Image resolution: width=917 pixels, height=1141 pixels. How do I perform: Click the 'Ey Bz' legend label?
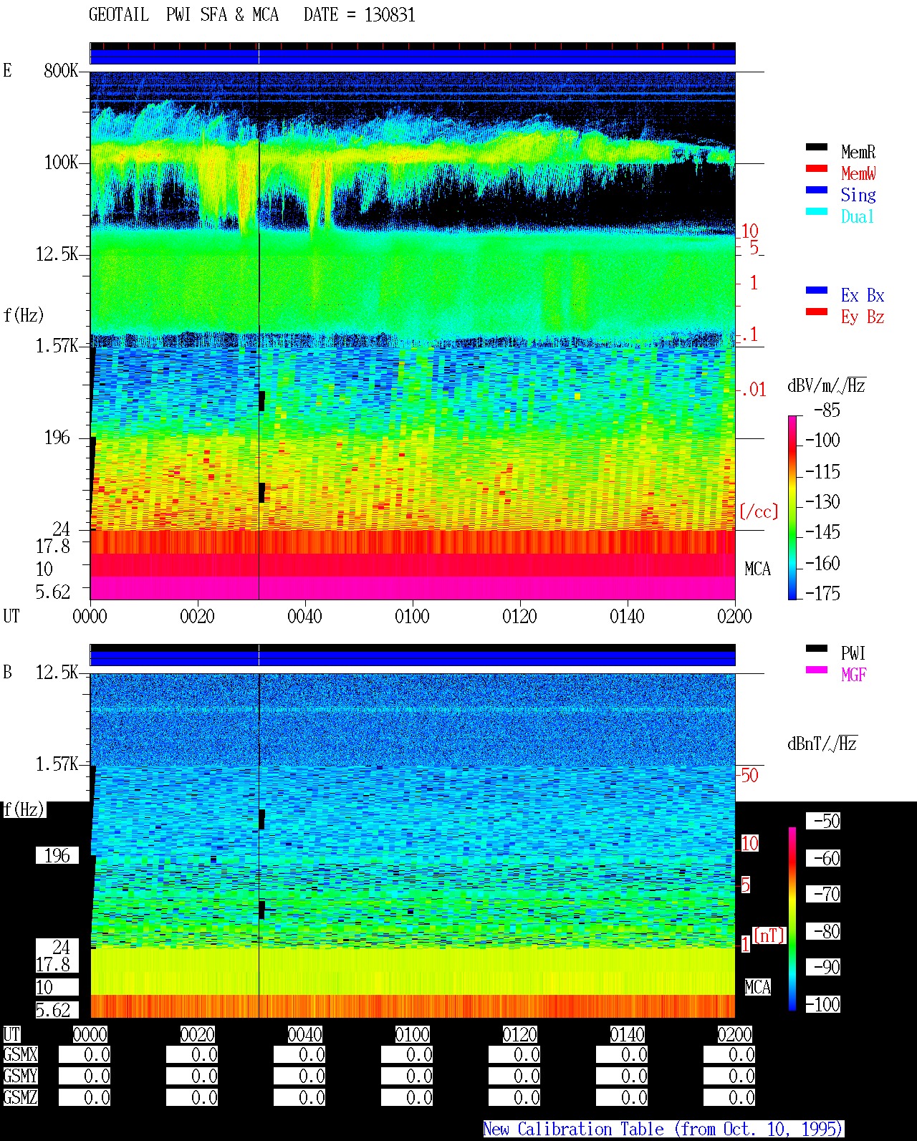[x=863, y=317]
